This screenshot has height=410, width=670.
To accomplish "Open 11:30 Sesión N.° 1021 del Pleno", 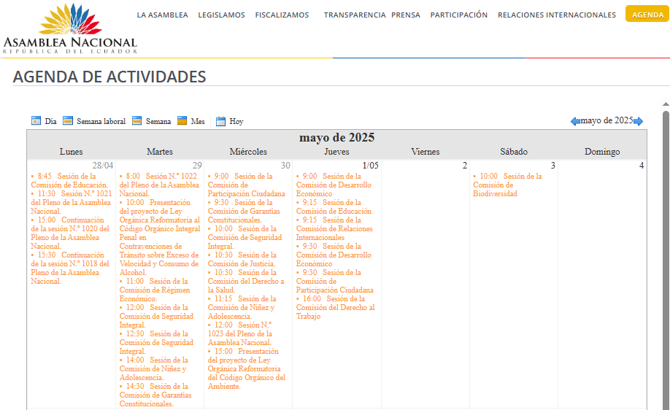I will click(72, 202).
